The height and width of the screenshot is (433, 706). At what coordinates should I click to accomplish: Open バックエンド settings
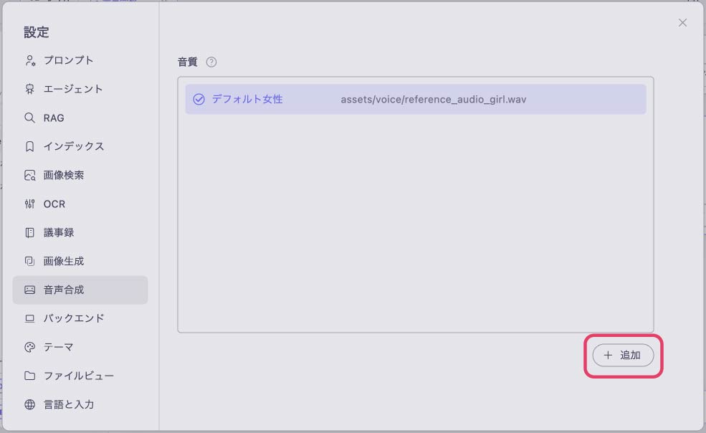80,318
